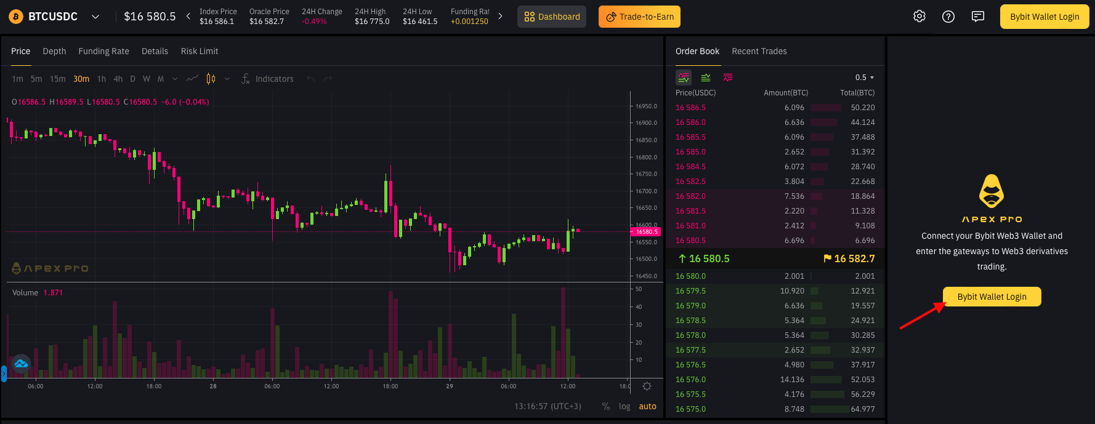The width and height of the screenshot is (1095, 424).
Task: Click the Oracle Price value $16 582.7
Action: click(267, 22)
